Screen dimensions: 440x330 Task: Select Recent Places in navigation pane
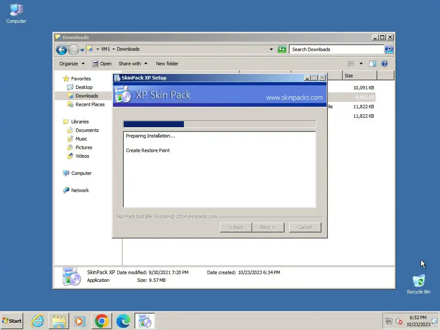click(x=86, y=104)
